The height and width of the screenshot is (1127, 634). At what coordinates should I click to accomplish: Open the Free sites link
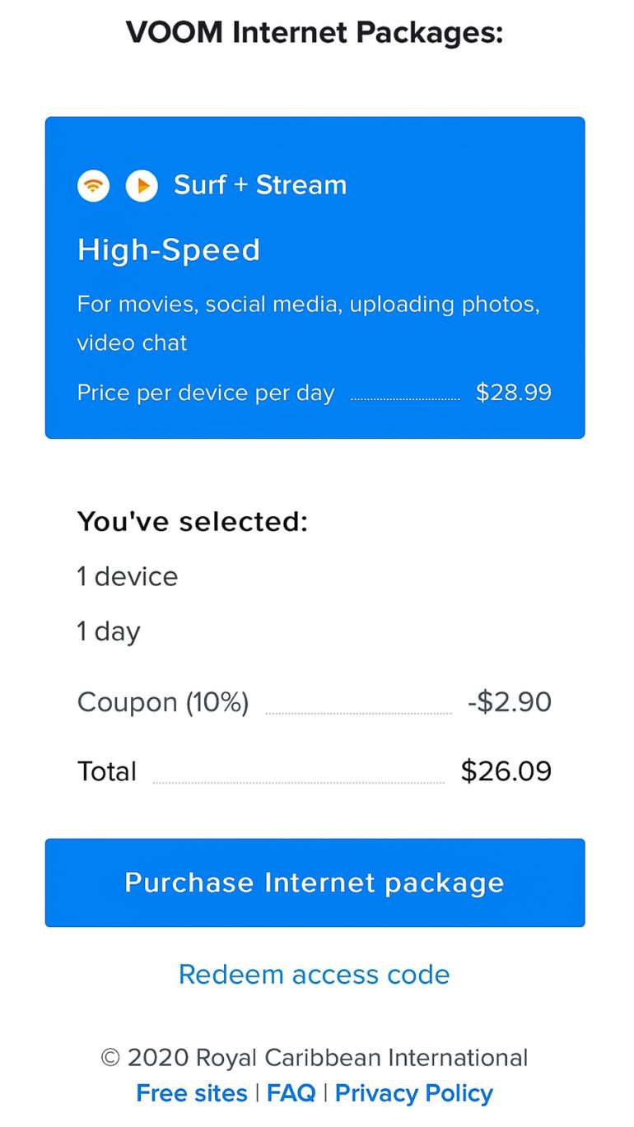click(x=192, y=1093)
